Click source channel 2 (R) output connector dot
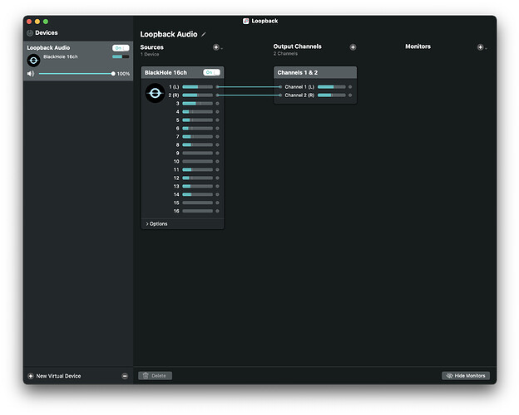 [x=217, y=95]
